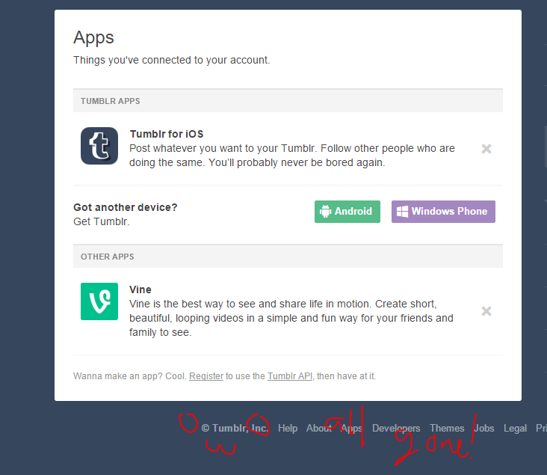Click the Tumblr for iOS app icon

pos(99,146)
